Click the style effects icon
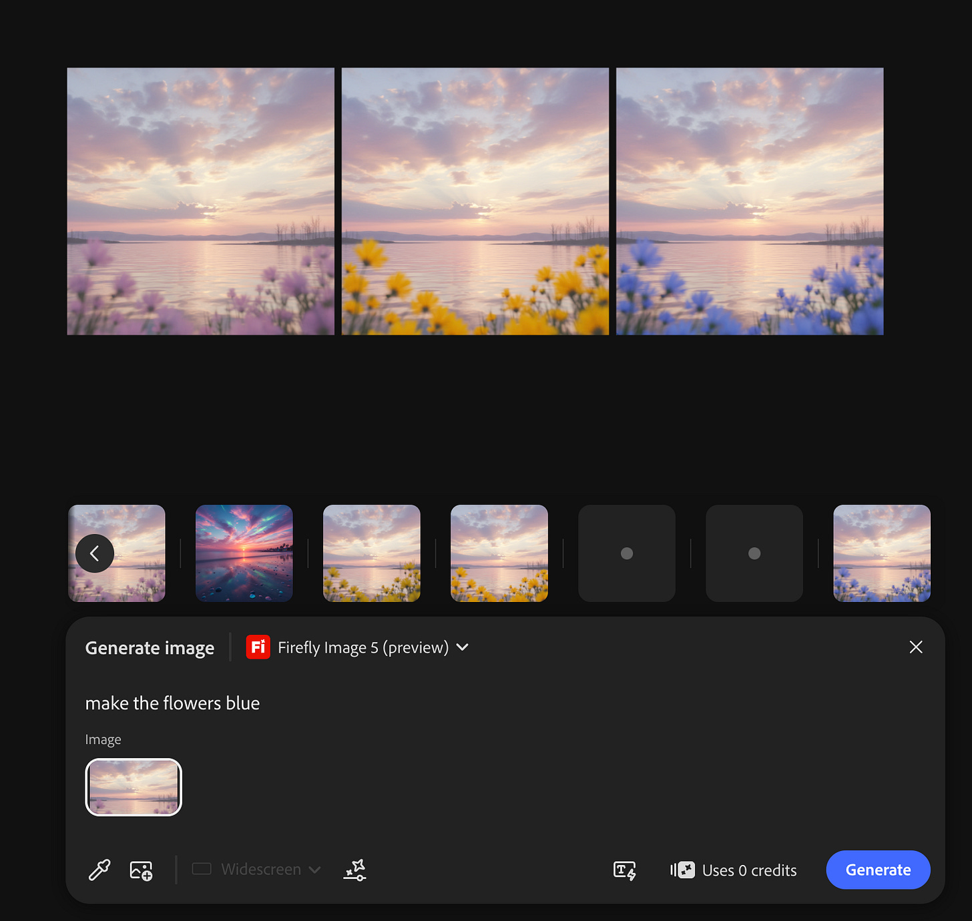The width and height of the screenshot is (972, 921). (354, 870)
